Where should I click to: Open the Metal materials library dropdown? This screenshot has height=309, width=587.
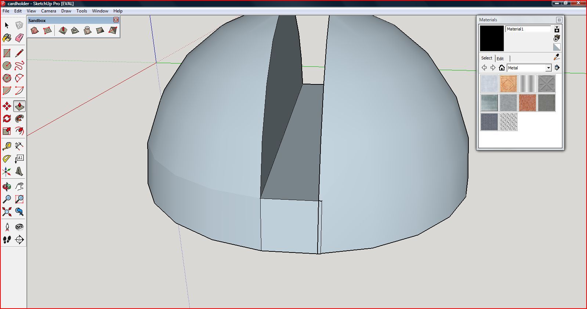coord(548,68)
